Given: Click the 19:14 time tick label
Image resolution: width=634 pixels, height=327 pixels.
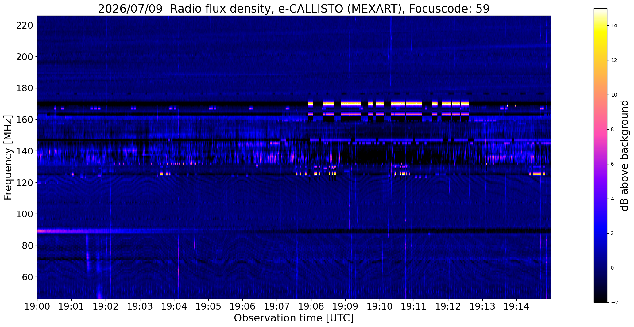Looking at the screenshot, I should (x=516, y=306).
